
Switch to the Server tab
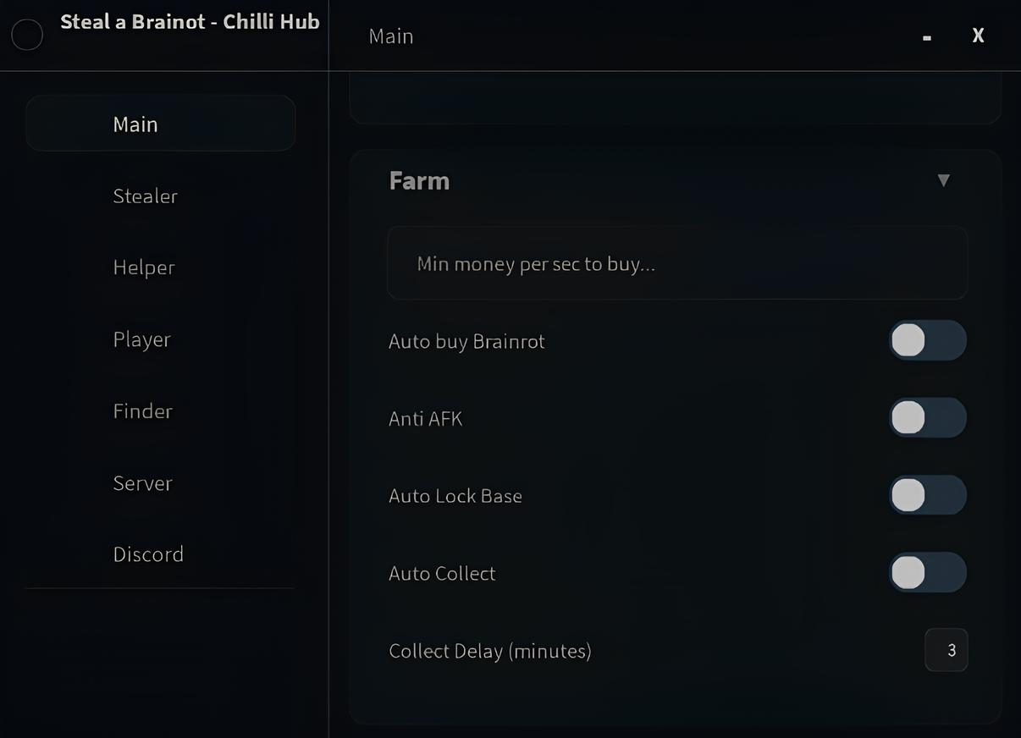pos(143,482)
